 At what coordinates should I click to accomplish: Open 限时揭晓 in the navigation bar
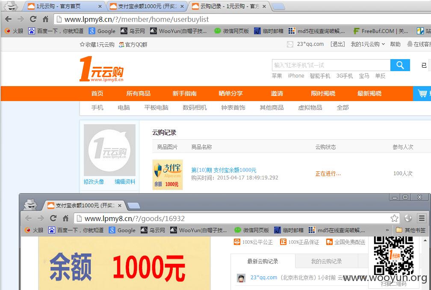click(323, 93)
